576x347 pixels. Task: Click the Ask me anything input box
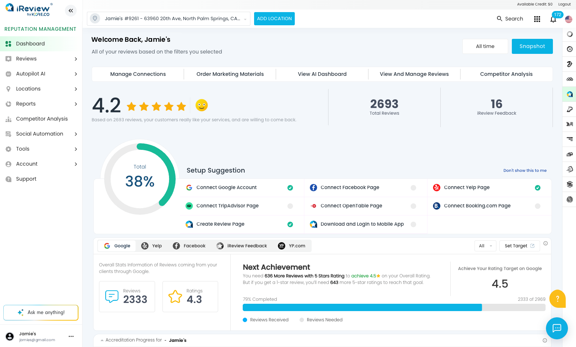coord(41,313)
